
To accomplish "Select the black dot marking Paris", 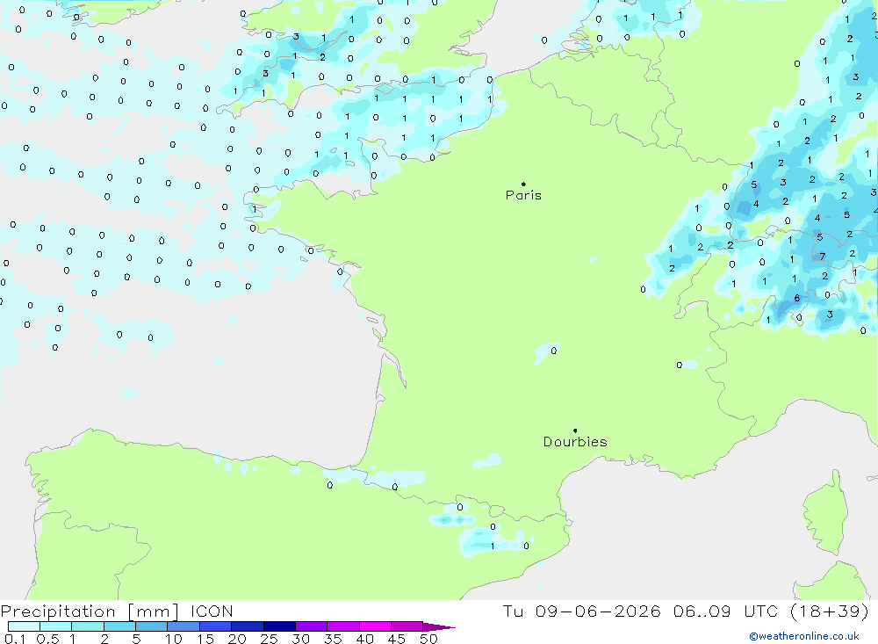I will click(523, 184).
